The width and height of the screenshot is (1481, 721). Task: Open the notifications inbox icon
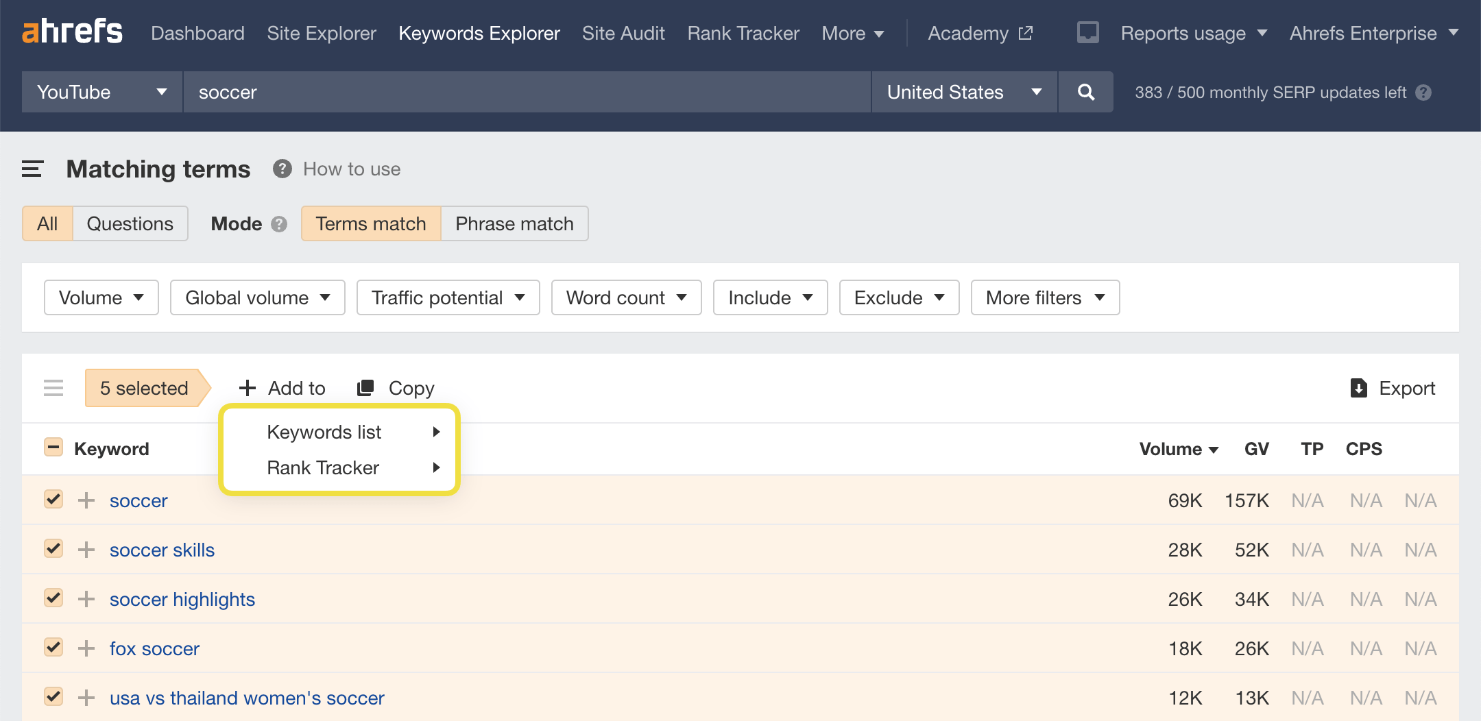(x=1087, y=33)
